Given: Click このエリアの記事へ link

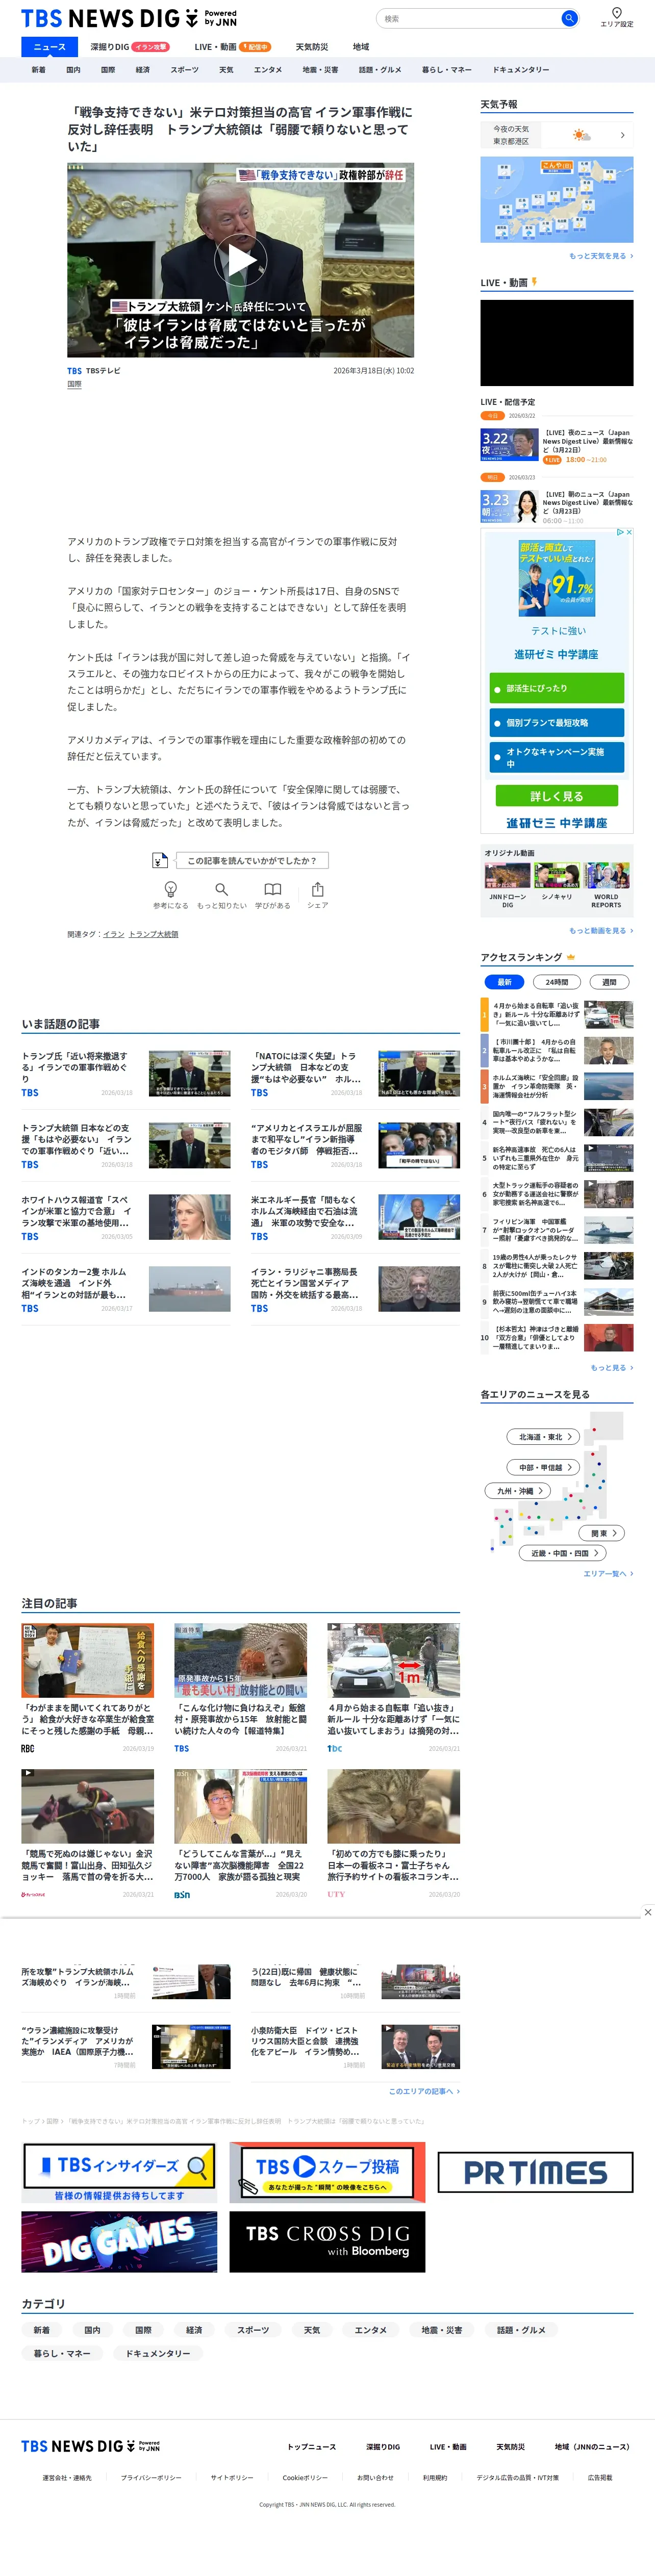Looking at the screenshot, I should [x=424, y=2091].
